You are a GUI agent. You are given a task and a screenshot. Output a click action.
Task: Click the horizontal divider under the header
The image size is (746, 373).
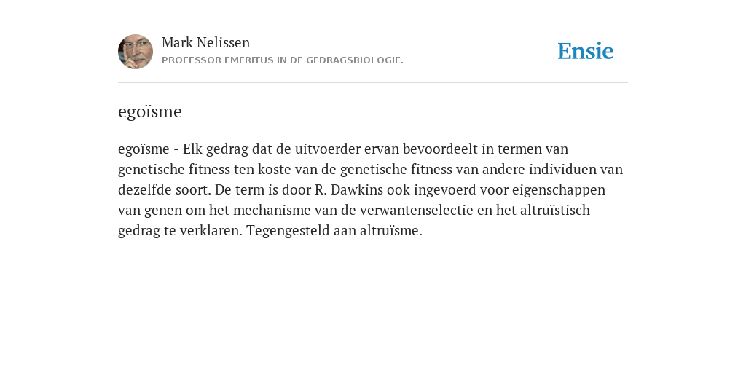click(x=373, y=83)
